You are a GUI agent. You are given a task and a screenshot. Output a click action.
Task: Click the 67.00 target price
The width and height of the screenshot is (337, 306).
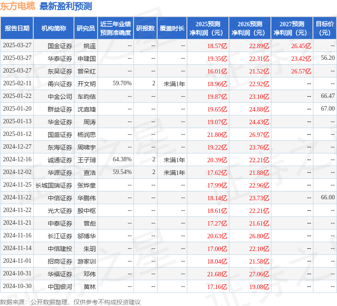[328, 109]
